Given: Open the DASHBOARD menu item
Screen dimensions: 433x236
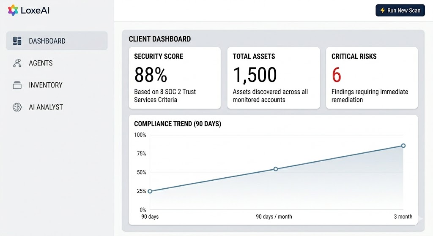Looking at the screenshot, I should coord(47,41).
